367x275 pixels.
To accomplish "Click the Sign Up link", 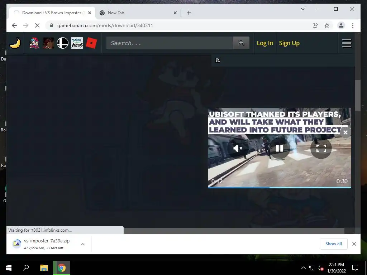I will 289,43.
